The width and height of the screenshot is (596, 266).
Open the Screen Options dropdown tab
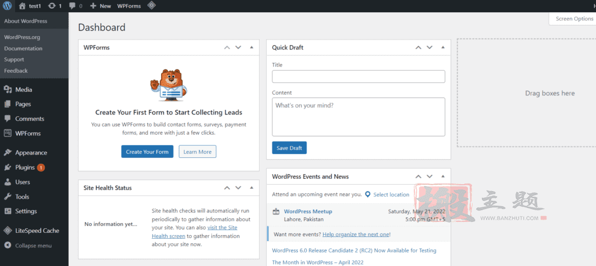(573, 19)
